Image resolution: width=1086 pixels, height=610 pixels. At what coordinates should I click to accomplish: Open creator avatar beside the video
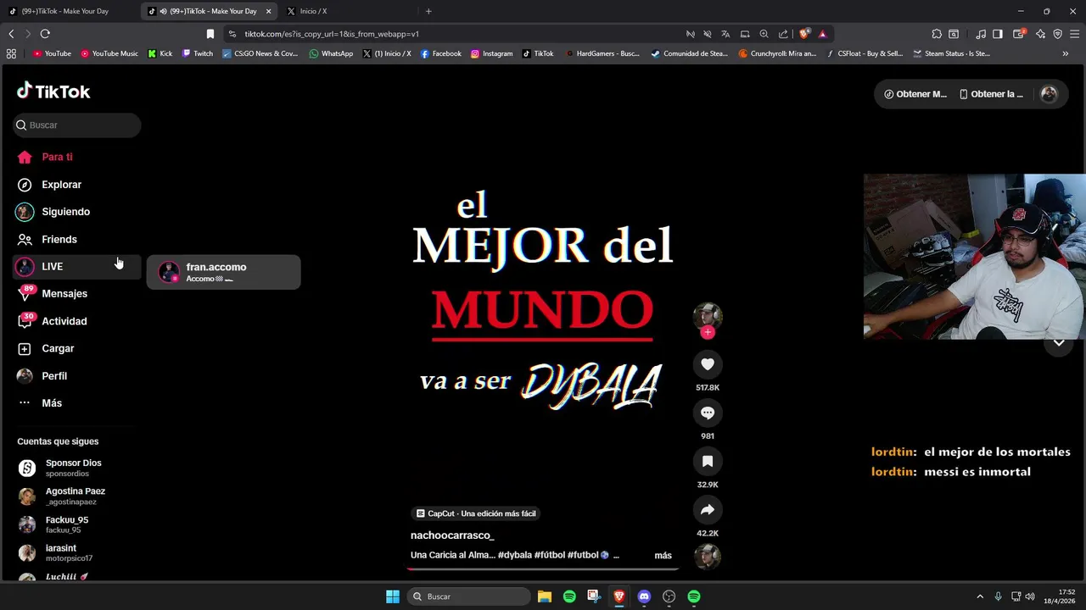click(708, 316)
